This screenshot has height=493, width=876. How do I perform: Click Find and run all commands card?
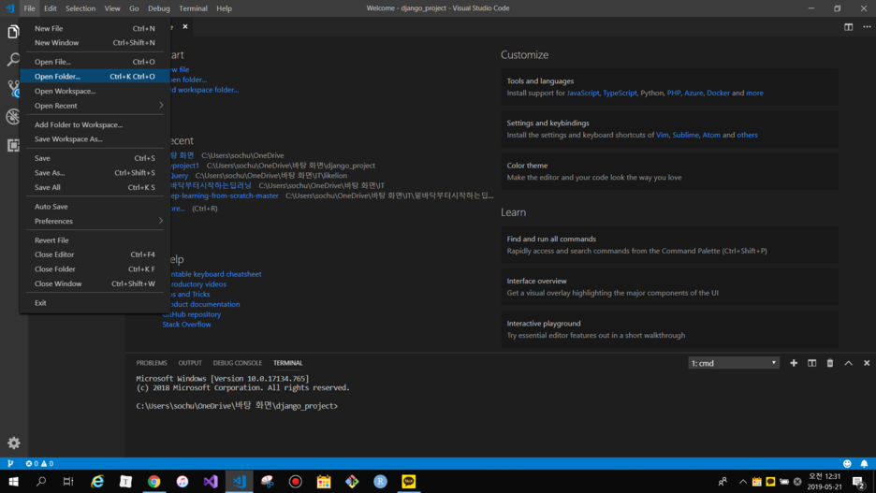[669, 244]
